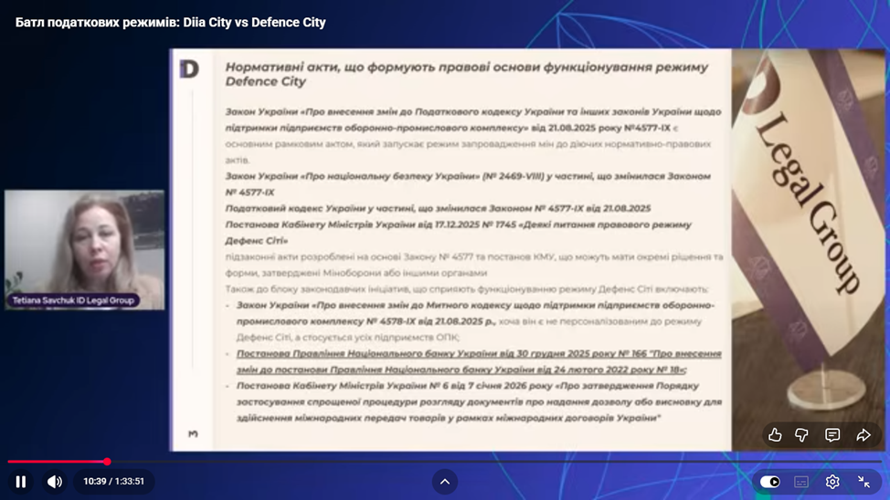Toggle subtitles captions button

pyautogui.click(x=801, y=482)
